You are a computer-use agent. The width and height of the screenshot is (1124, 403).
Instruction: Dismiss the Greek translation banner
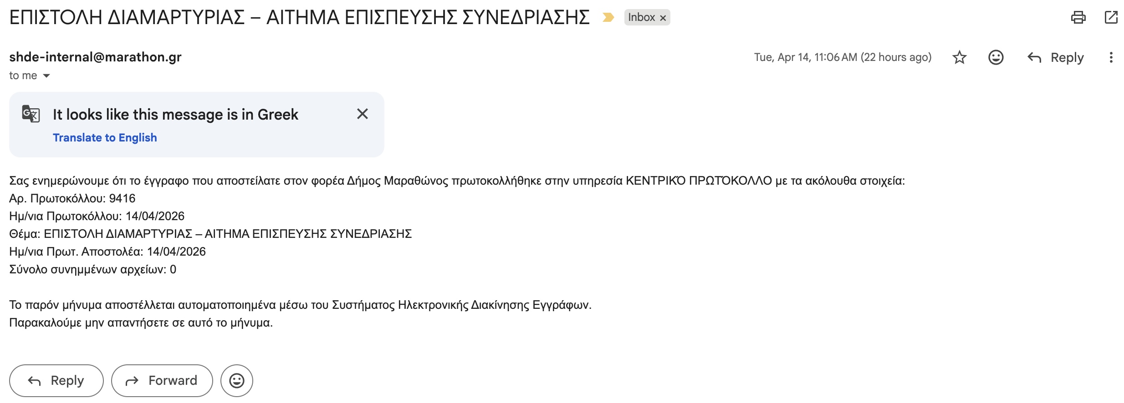pos(363,114)
